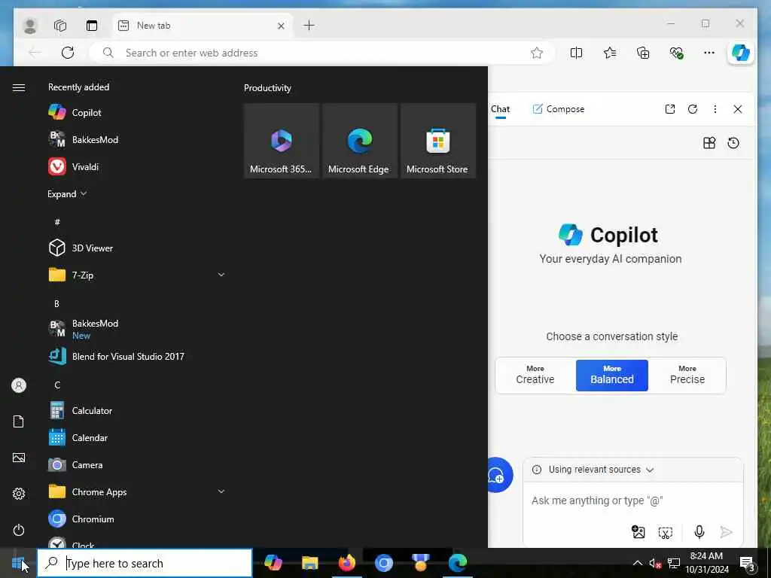Click the Productivity group heading

coord(267,88)
